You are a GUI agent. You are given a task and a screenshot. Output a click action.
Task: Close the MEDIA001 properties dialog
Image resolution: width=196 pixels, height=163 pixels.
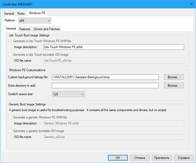click(x=189, y=4)
